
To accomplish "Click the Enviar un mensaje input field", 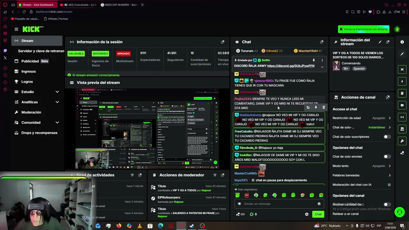I will [279, 204].
